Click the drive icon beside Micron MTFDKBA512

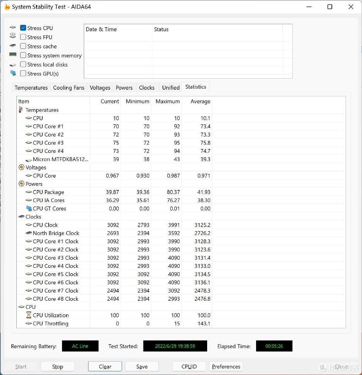click(28, 159)
